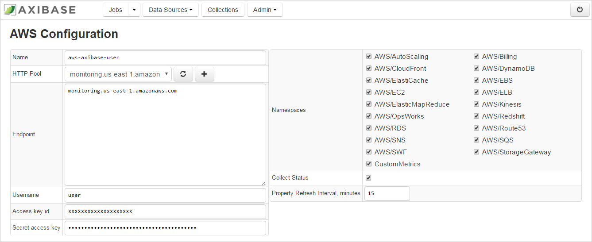Open the Jobs menu
The height and width of the screenshot is (242, 592).
click(116, 10)
